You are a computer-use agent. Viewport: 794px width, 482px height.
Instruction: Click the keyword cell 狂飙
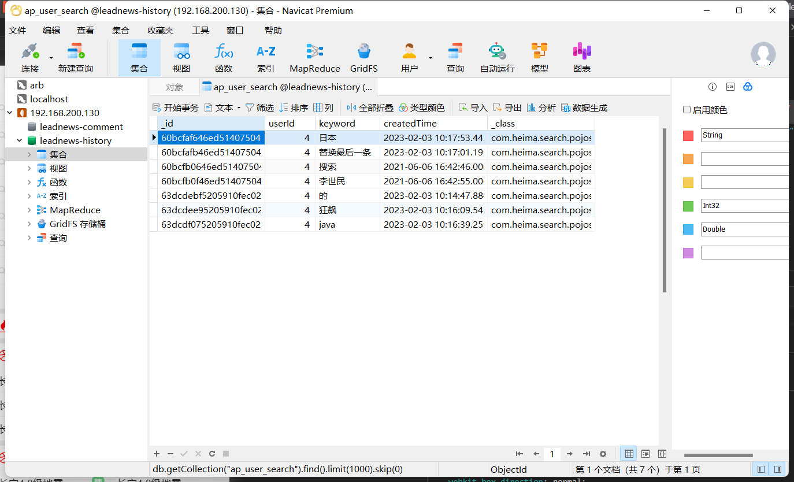click(347, 210)
